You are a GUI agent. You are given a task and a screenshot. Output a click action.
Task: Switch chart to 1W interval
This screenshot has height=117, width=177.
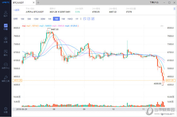63,19
